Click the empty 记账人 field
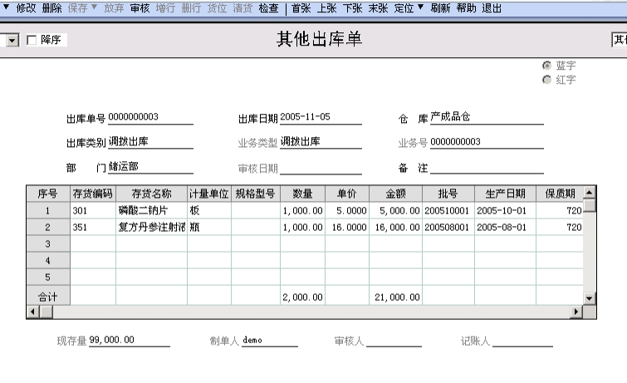The image size is (627, 383). pyautogui.click(x=522, y=340)
